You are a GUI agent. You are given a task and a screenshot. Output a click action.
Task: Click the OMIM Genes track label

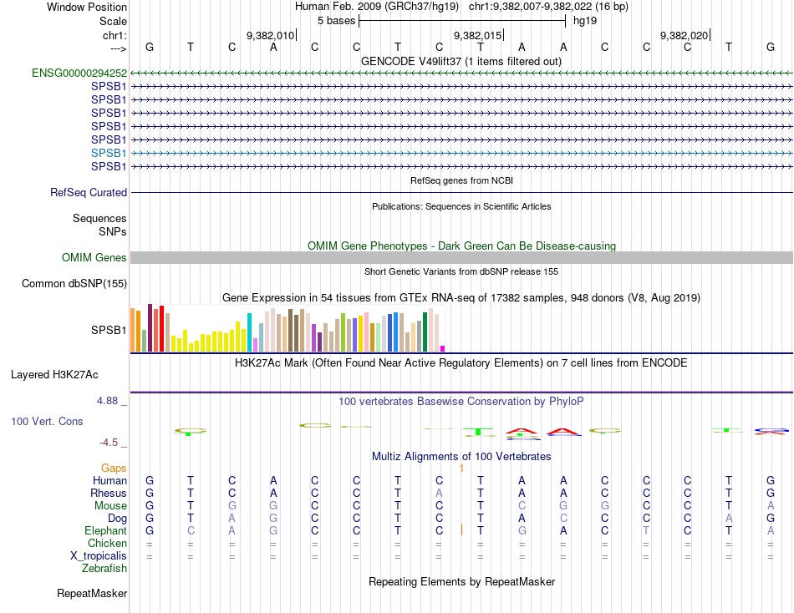[x=94, y=258]
